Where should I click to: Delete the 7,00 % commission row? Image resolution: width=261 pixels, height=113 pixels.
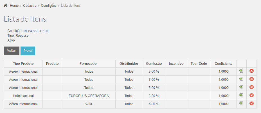251,79
